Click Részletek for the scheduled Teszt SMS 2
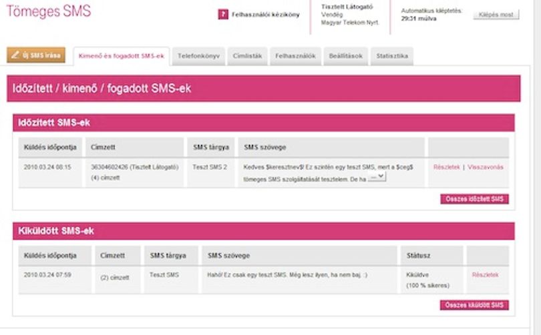Screen dimensions: 541x335 446,167
